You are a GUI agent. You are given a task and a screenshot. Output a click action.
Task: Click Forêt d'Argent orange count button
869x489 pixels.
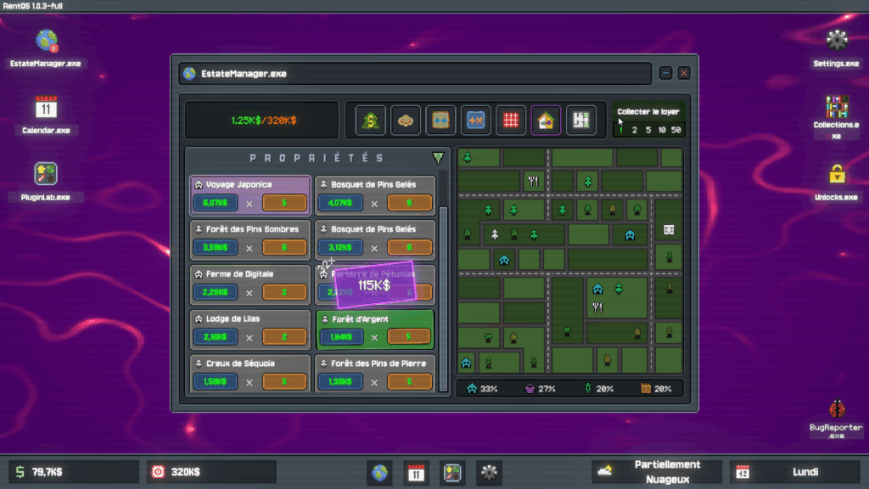coord(408,336)
